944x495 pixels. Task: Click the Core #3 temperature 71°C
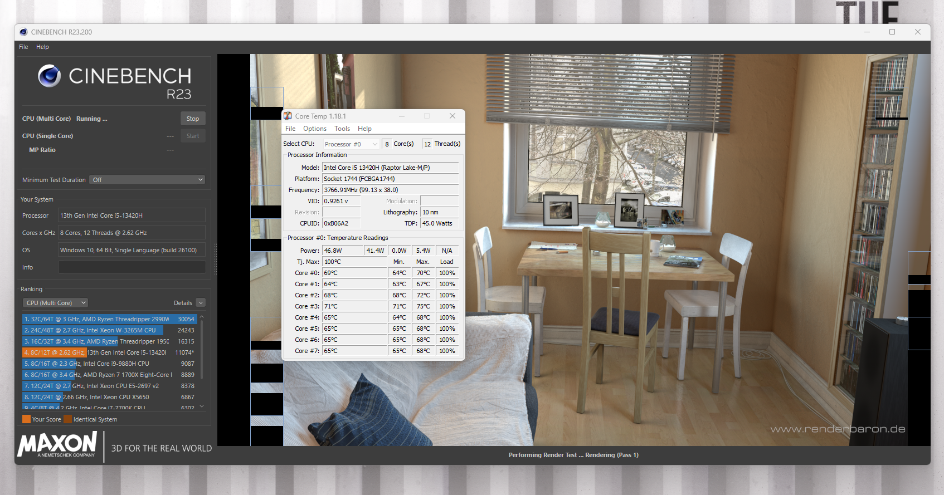click(x=354, y=306)
